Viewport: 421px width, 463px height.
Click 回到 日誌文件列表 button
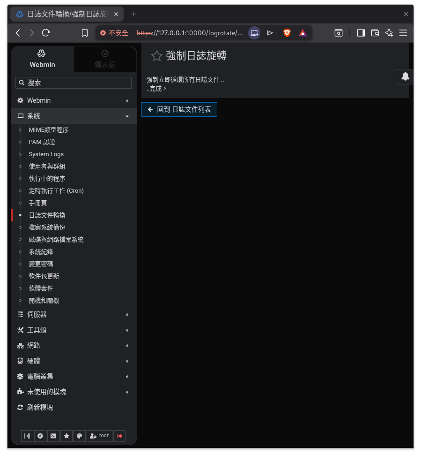(x=179, y=109)
